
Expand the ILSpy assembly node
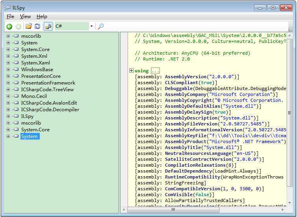pos(8,116)
